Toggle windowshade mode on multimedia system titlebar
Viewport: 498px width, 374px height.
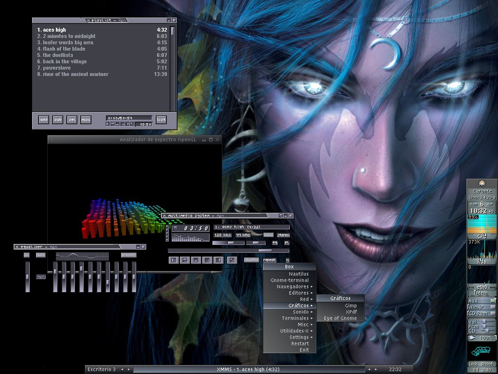click(285, 216)
